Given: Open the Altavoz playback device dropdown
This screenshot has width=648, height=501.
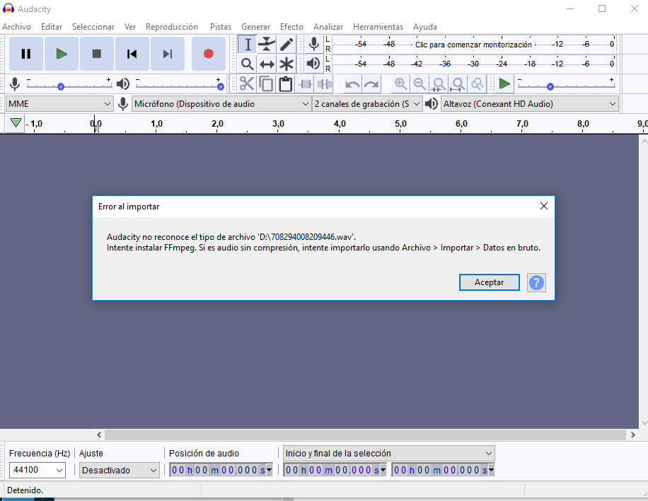Looking at the screenshot, I should coord(530,104).
